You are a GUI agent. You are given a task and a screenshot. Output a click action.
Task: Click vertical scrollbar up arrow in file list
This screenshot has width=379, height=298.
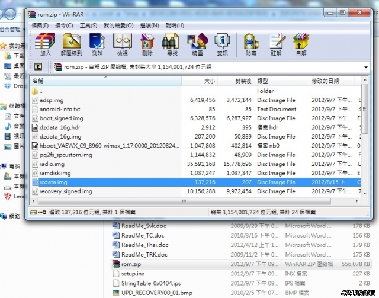click(365, 79)
